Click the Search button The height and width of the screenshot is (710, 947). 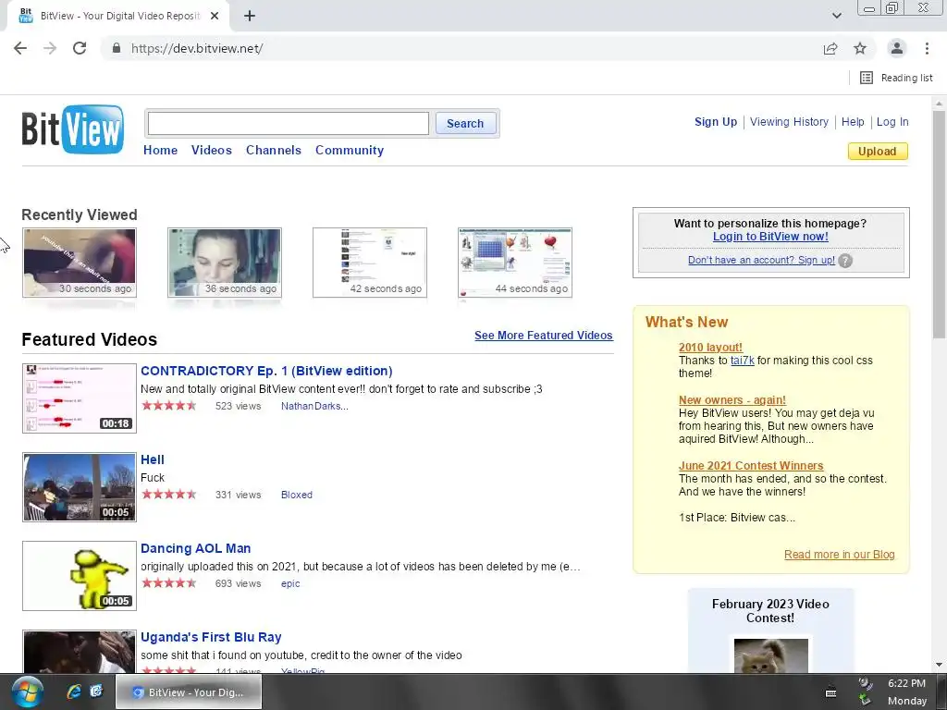point(465,123)
